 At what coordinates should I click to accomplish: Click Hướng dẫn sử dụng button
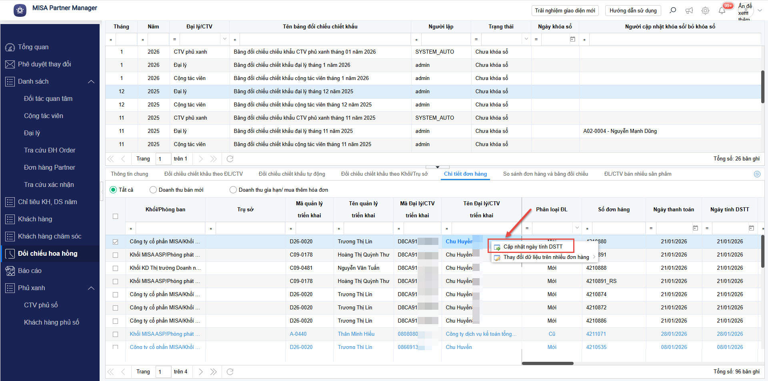(x=633, y=11)
